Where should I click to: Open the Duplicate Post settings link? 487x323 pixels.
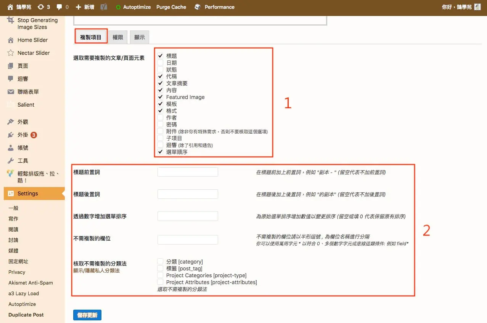pyautogui.click(x=26, y=315)
